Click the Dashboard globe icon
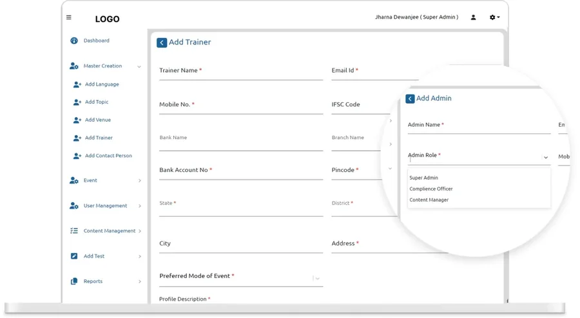This screenshot has height=318, width=580. [x=74, y=41]
